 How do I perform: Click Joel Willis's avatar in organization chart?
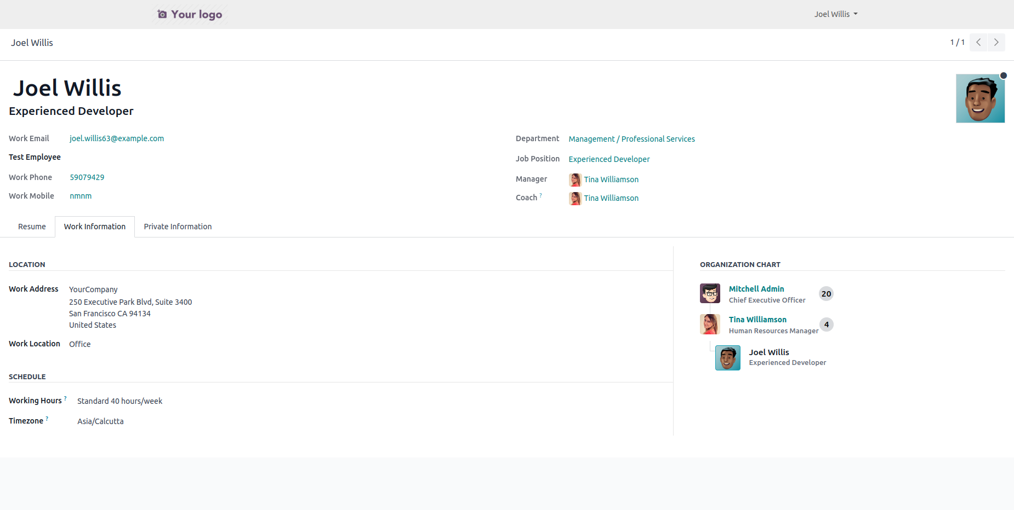727,358
